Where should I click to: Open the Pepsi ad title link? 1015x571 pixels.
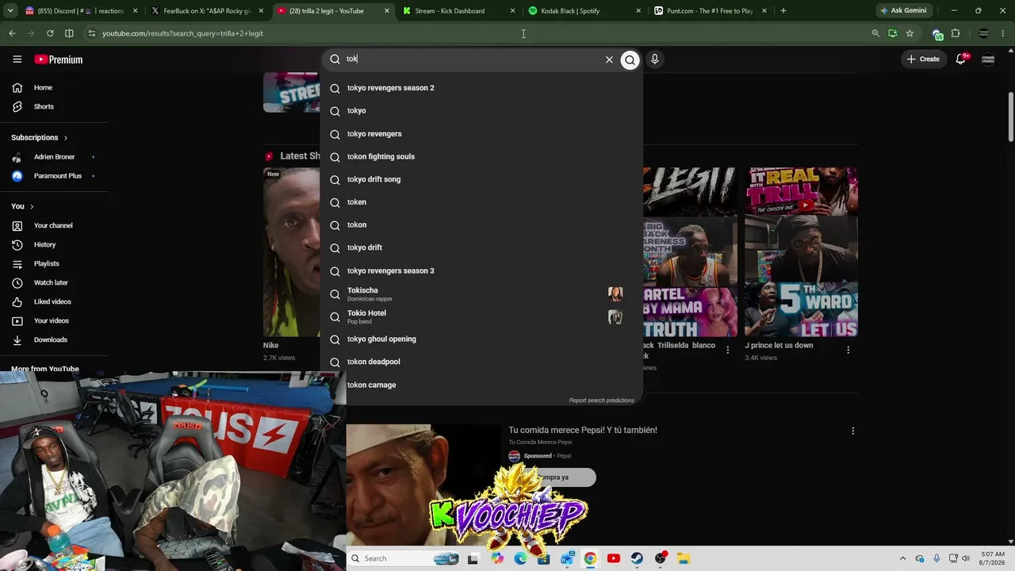[x=583, y=431]
